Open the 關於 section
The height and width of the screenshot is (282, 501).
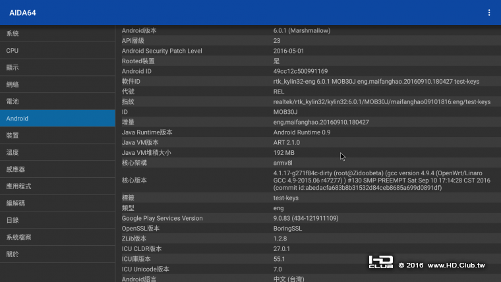coord(57,254)
